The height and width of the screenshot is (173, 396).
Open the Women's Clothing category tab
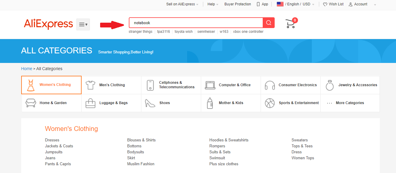(x=51, y=85)
